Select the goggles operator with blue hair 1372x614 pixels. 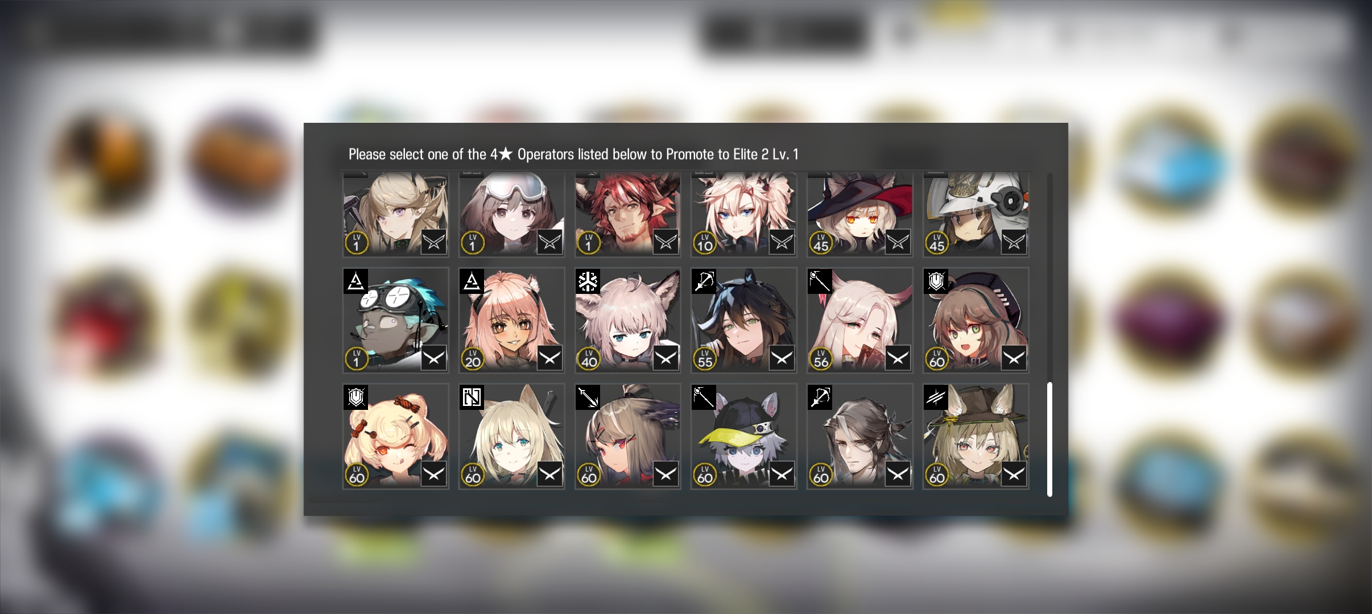[x=396, y=320]
